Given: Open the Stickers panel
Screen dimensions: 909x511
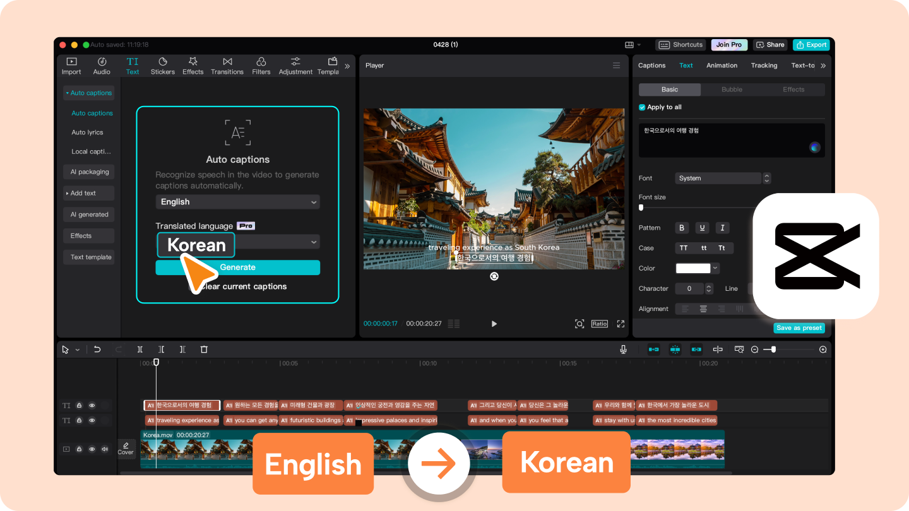Looking at the screenshot, I should (162, 66).
